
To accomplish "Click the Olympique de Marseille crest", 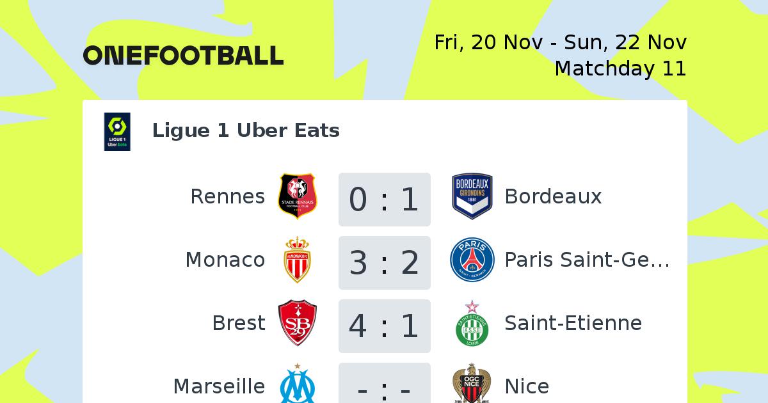I will tap(298, 384).
